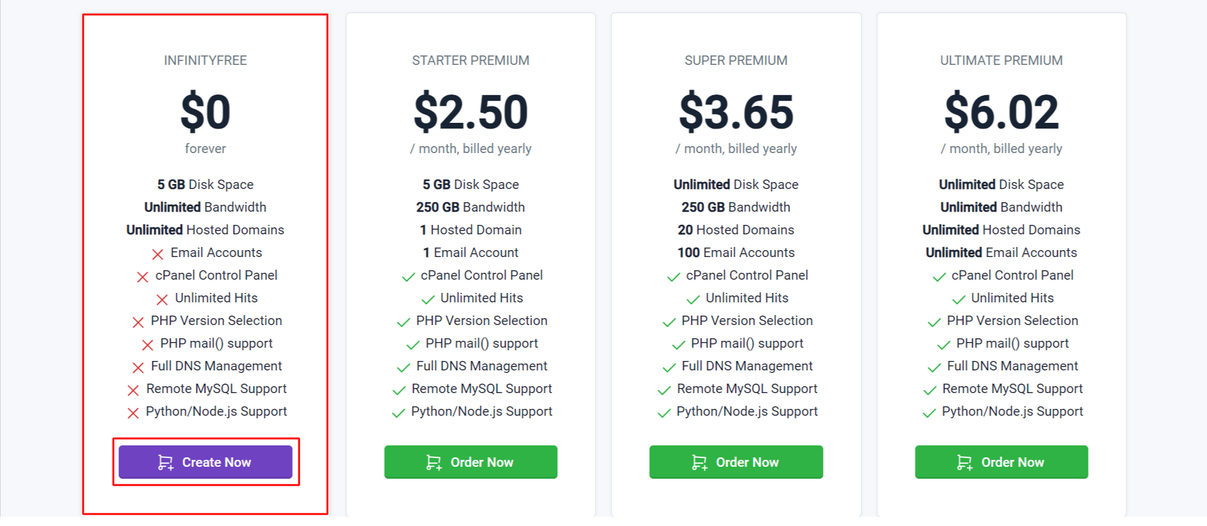The height and width of the screenshot is (526, 1207).
Task: Click the green check by Super Premium PHP Version Selection
Action: click(669, 322)
